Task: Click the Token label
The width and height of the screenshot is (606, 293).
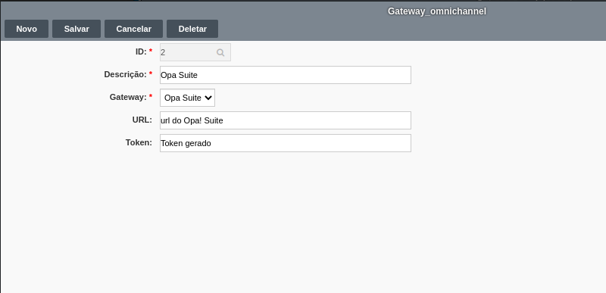Action: [139, 143]
